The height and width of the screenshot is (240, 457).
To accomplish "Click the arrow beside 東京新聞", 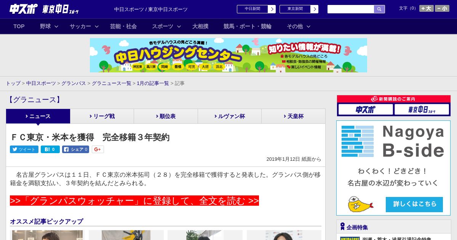I will [315, 9].
